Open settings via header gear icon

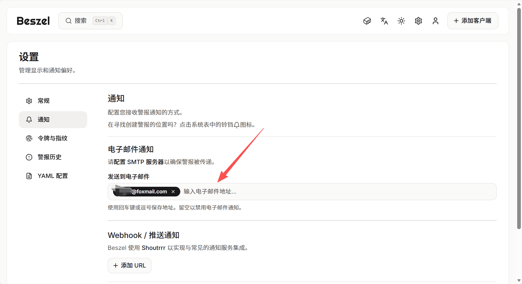(x=418, y=21)
